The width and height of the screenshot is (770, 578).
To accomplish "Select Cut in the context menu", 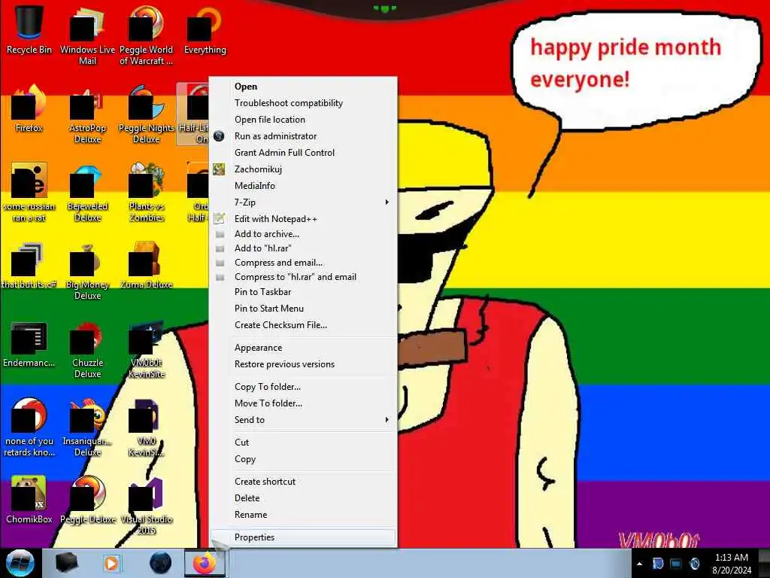I will tap(303, 443).
